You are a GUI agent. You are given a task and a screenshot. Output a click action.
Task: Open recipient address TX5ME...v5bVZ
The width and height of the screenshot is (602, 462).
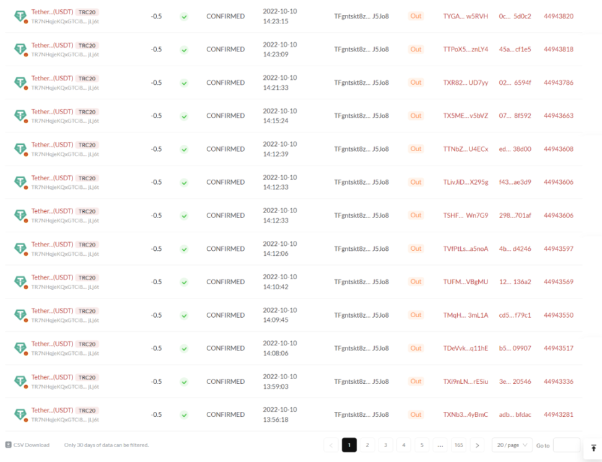pyautogui.click(x=466, y=116)
